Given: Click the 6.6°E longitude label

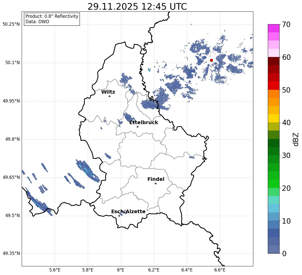Looking at the screenshot, I should click(220, 270).
